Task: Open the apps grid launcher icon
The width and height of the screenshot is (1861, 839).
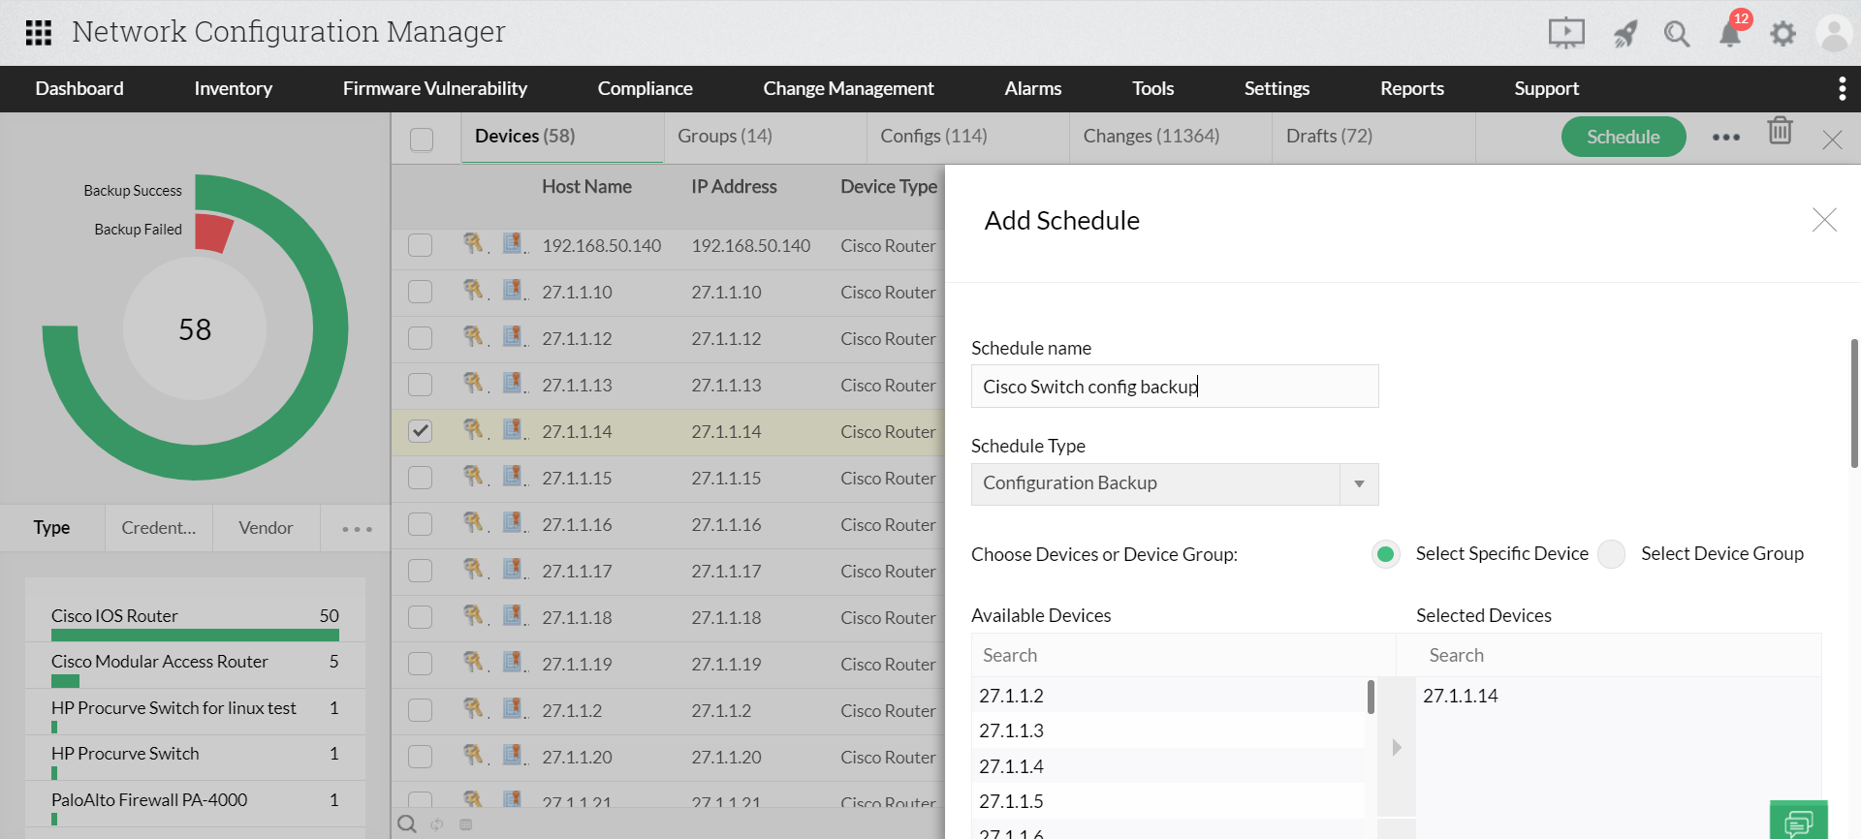Action: (39, 33)
